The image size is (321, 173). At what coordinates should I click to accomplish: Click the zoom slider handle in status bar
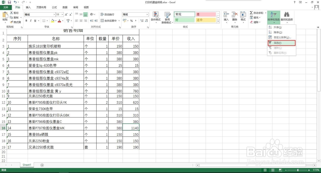click(x=298, y=170)
